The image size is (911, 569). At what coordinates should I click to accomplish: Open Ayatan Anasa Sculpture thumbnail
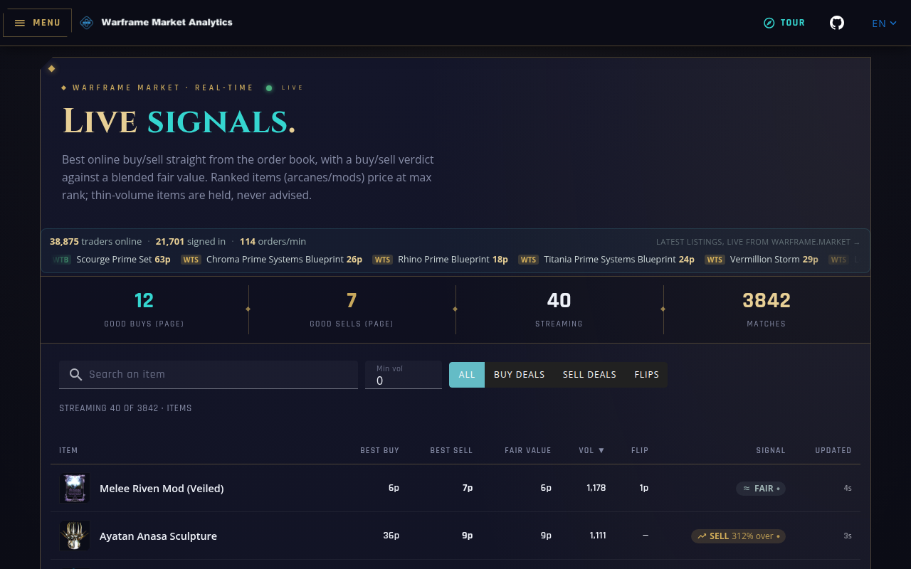(75, 536)
